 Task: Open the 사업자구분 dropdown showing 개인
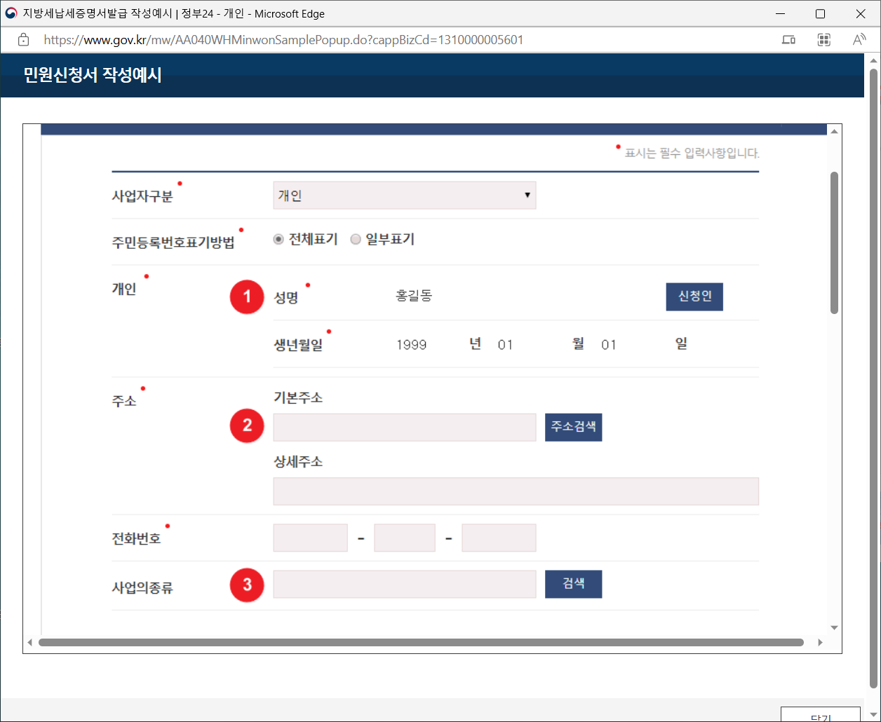405,195
